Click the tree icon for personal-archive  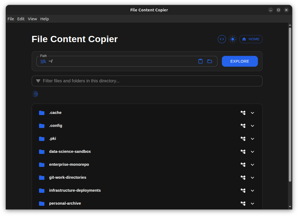(243, 204)
